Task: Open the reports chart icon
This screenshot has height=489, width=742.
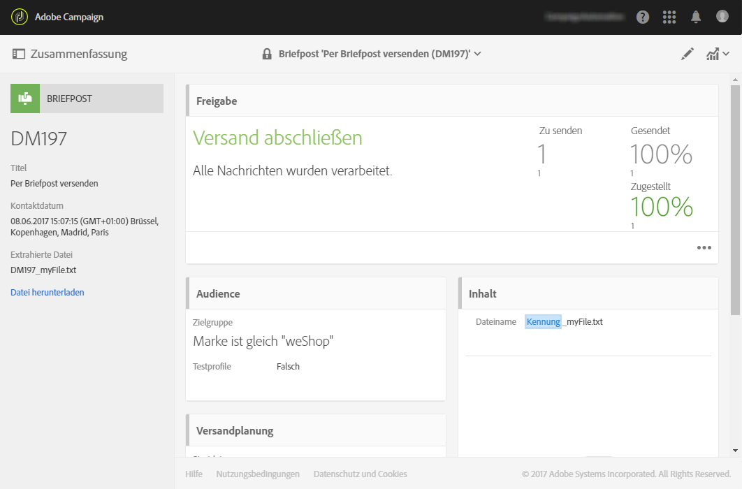Action: [x=713, y=54]
